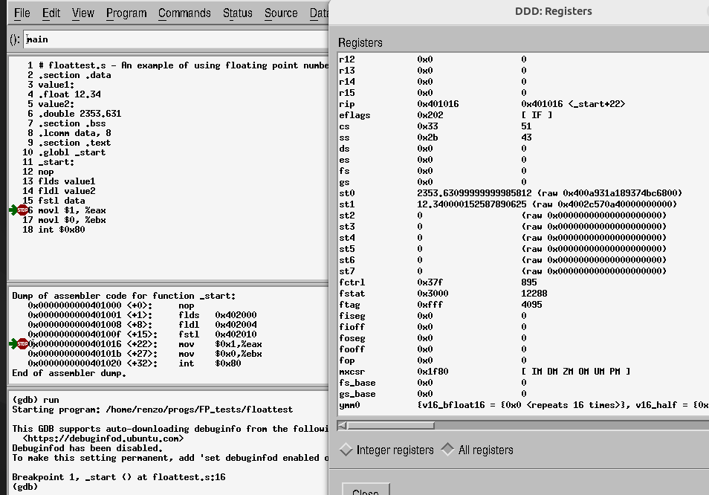Select the st0 register row
Screen dimensions: 709x495
[x=523, y=193]
